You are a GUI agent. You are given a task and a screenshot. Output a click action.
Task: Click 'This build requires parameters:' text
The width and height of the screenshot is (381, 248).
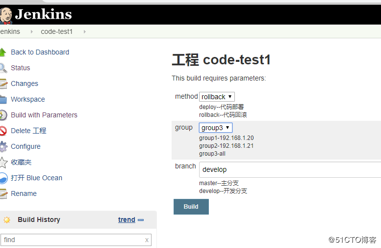point(219,78)
